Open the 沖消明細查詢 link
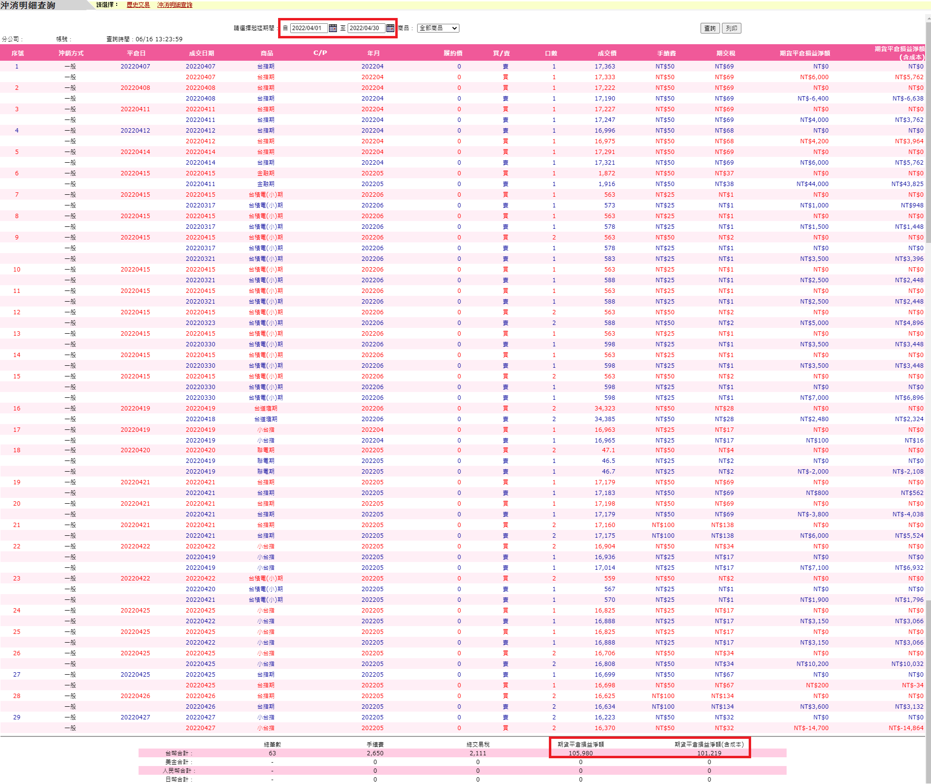Screen dimensions: 931x784 (x=175, y=5)
